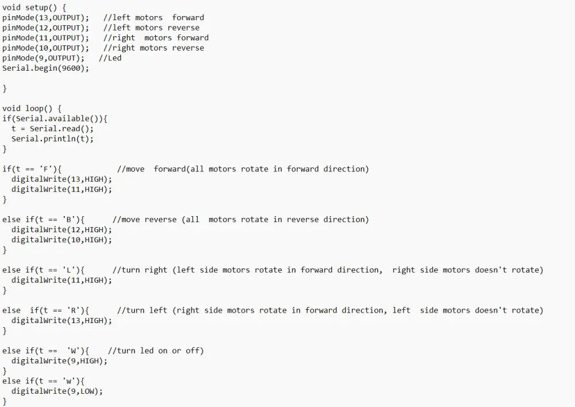Click the 'void loop() {' line
Image resolution: width=575 pixels, height=407 pixels.
[32, 109]
